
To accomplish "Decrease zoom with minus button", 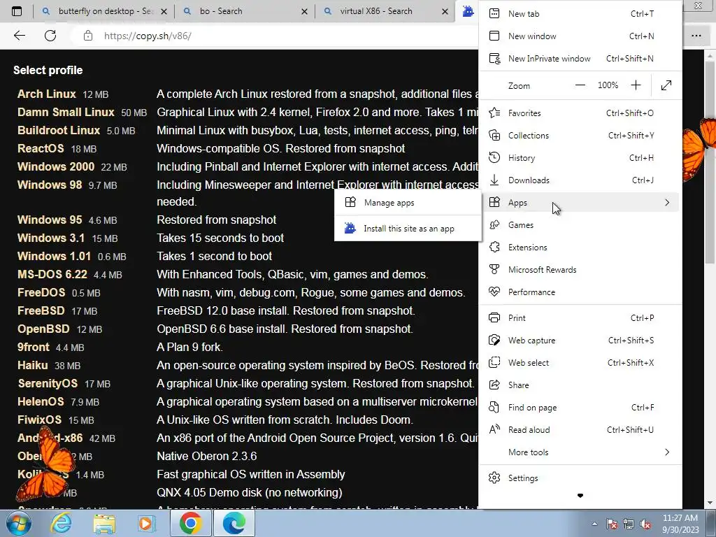I will pyautogui.click(x=580, y=85).
